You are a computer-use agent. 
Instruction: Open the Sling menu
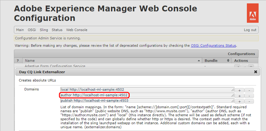click(44, 30)
